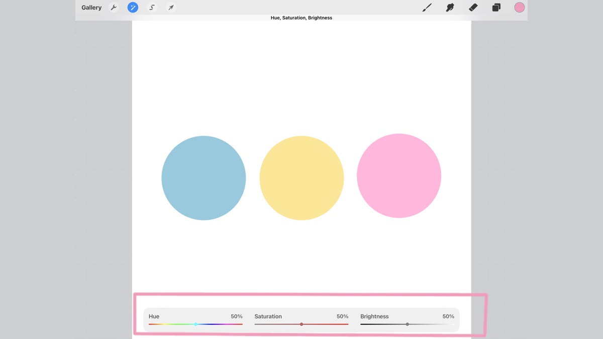Click the Brightness 50% value
The image size is (603, 339).
448,316
